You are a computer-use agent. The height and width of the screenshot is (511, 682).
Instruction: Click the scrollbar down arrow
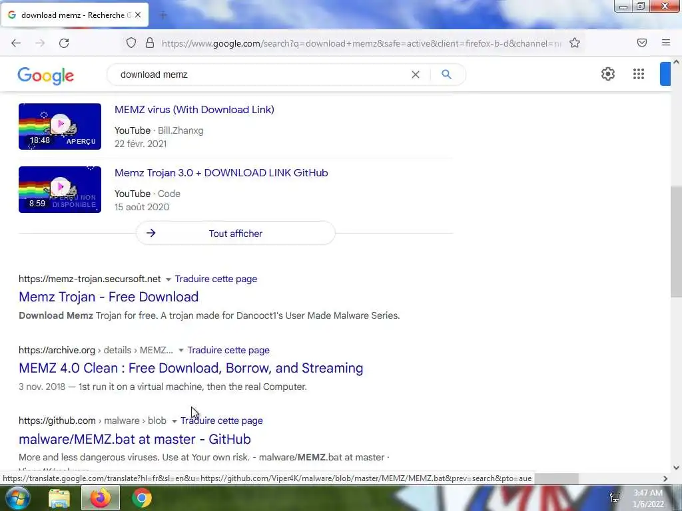click(x=676, y=468)
